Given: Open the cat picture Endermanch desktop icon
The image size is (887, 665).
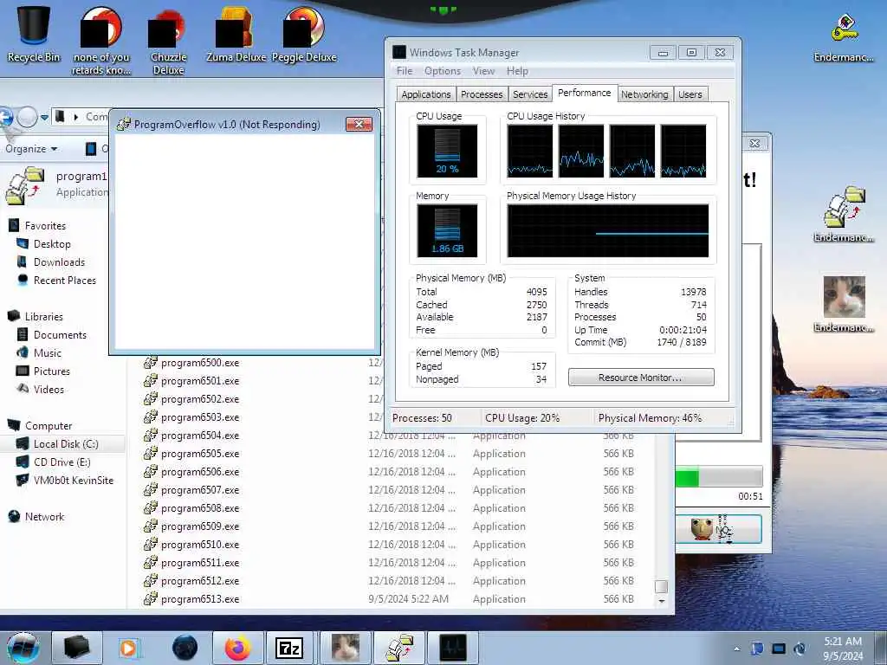Looking at the screenshot, I should [844, 304].
